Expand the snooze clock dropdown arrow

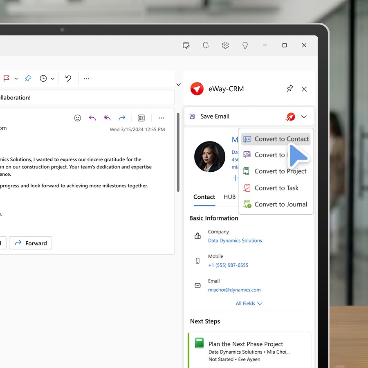[x=52, y=79]
